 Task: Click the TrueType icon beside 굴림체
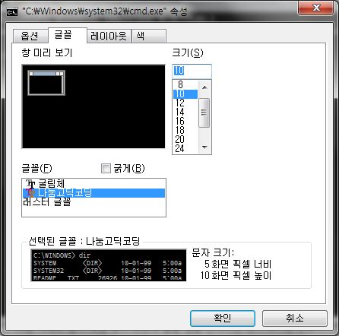click(x=30, y=184)
